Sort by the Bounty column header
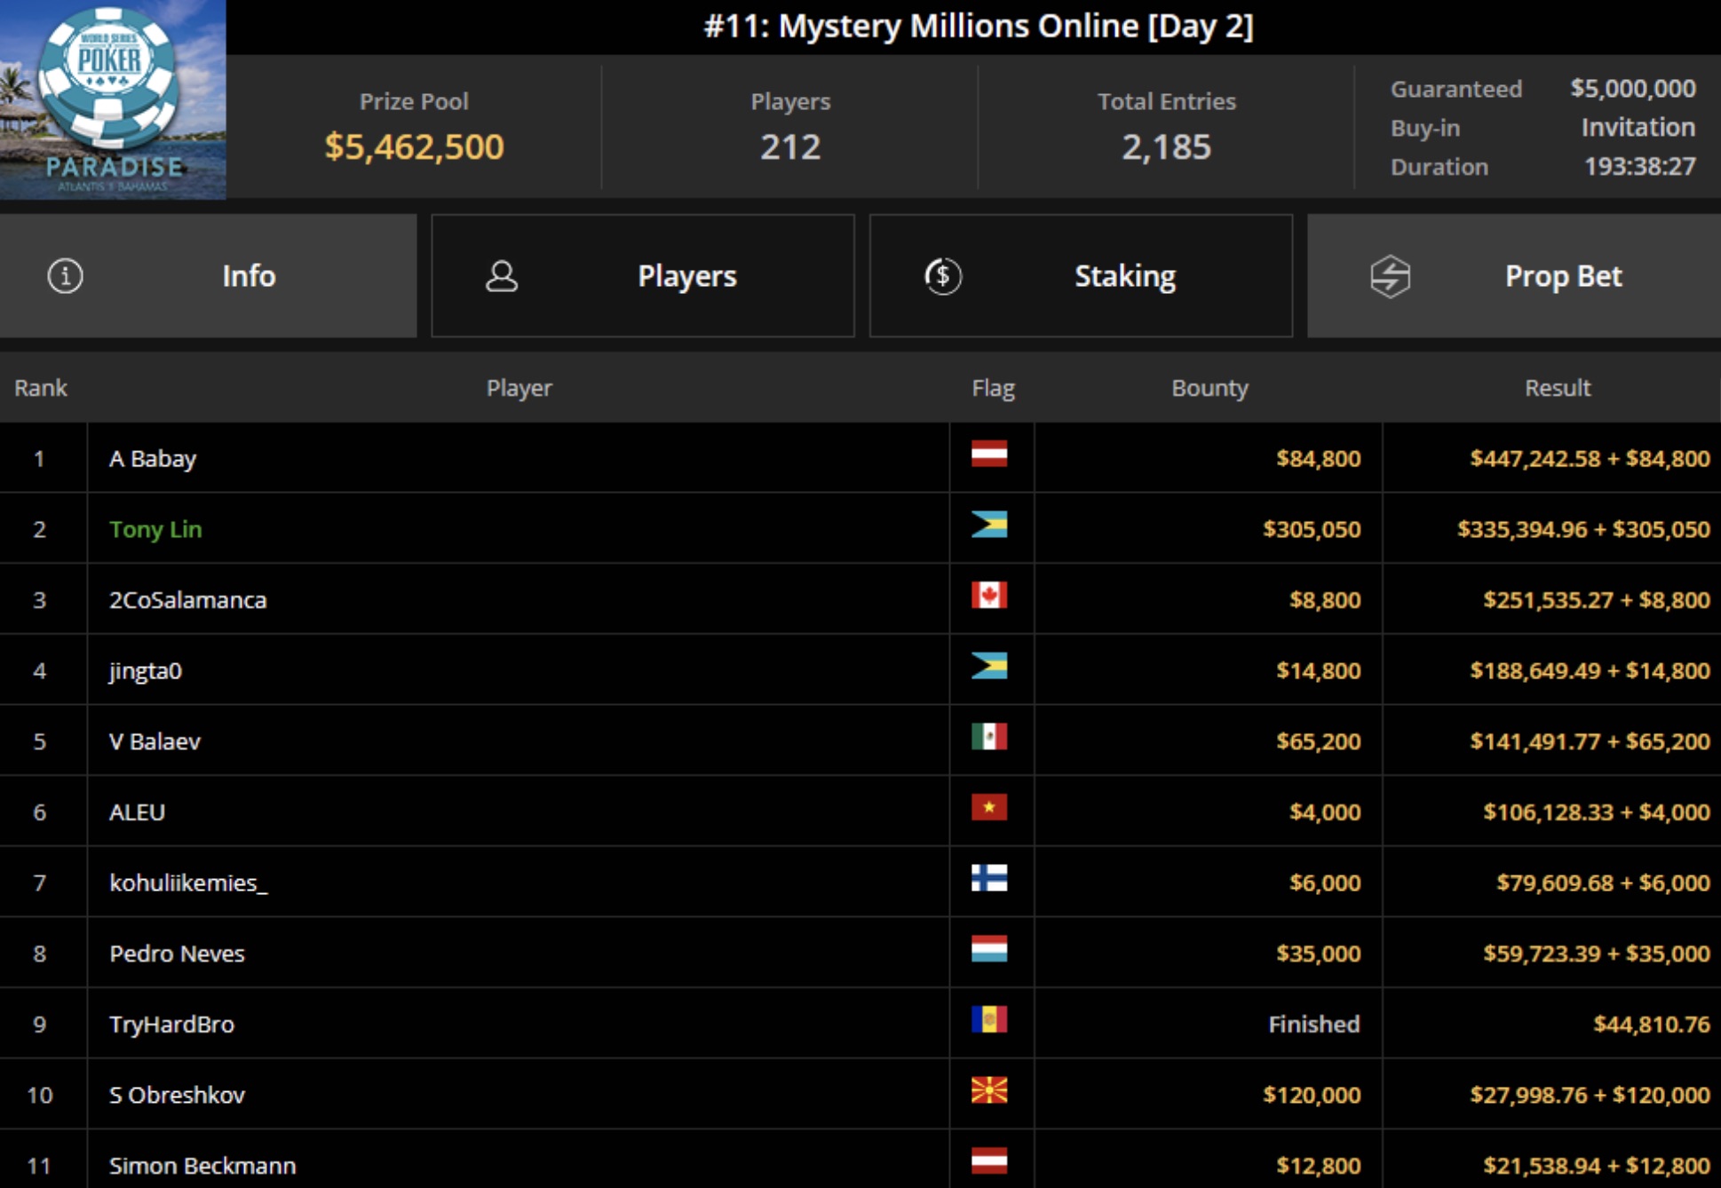The image size is (1721, 1188). point(1209,388)
